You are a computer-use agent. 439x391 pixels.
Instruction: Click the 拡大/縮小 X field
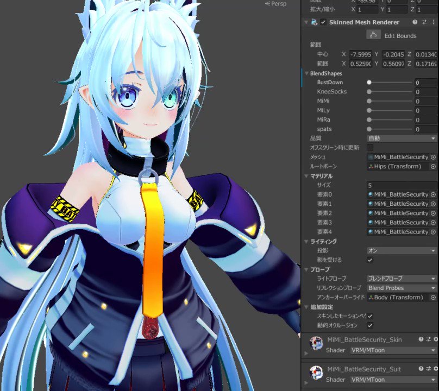pos(368,10)
